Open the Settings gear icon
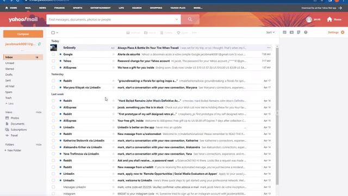Screen dimensions: 348x196 [x=343, y=32]
